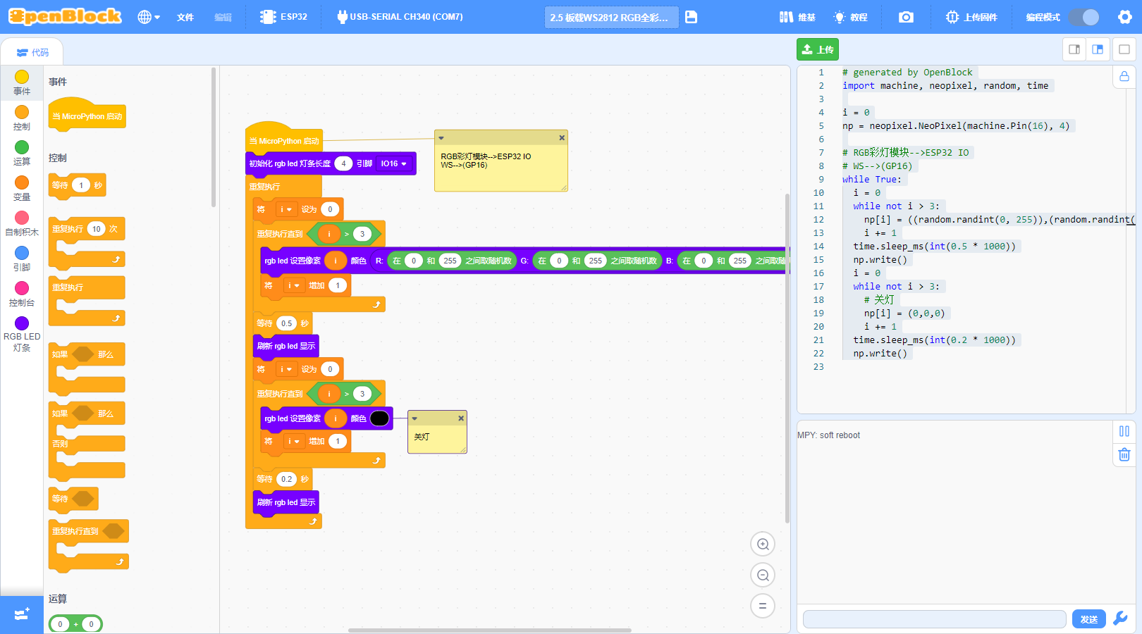Open the 文件 menu

point(185,17)
